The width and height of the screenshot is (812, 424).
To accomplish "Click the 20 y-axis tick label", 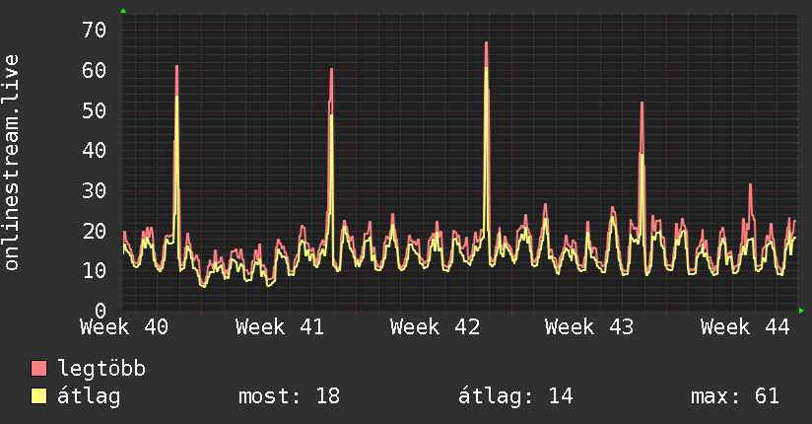I will (x=95, y=231).
